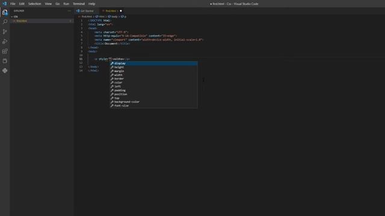Place cursor on the style attribute line
The height and width of the screenshot is (216, 385).
pos(112,59)
